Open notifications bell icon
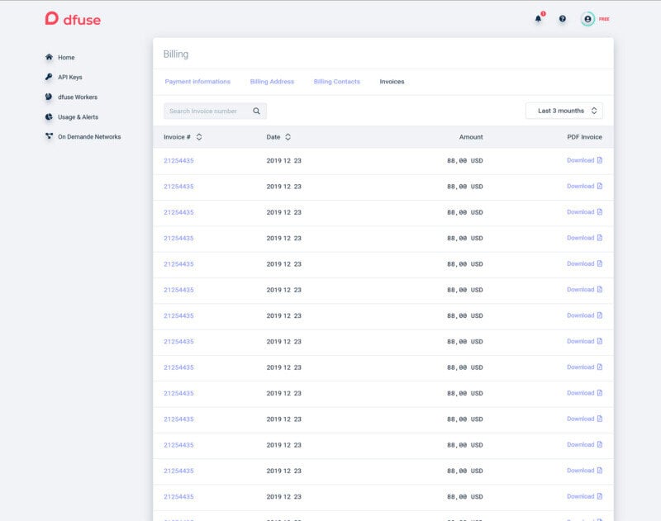 click(x=539, y=18)
